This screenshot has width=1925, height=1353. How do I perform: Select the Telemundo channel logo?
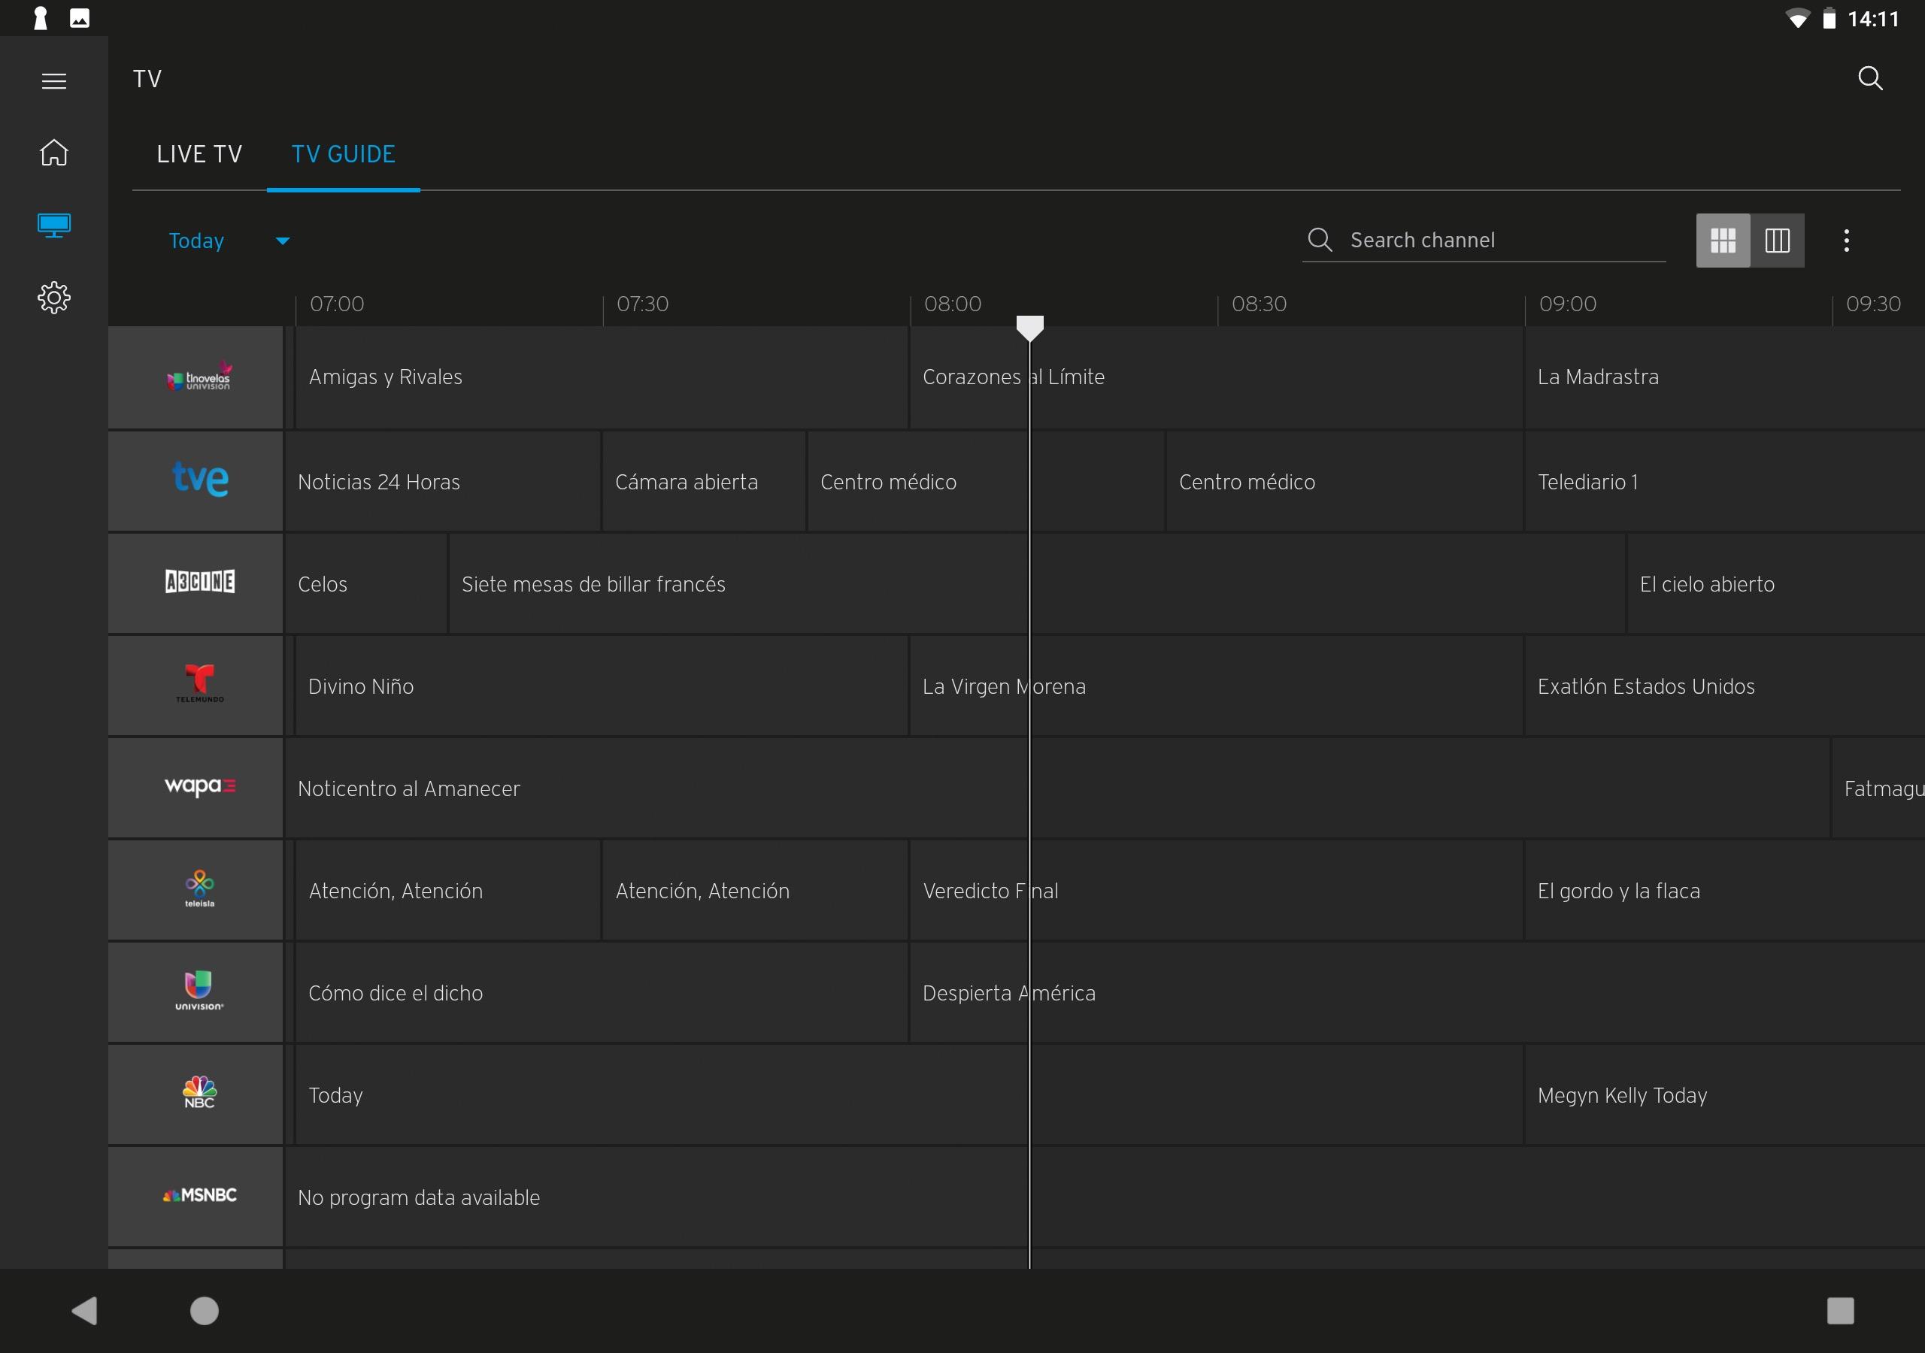[199, 685]
